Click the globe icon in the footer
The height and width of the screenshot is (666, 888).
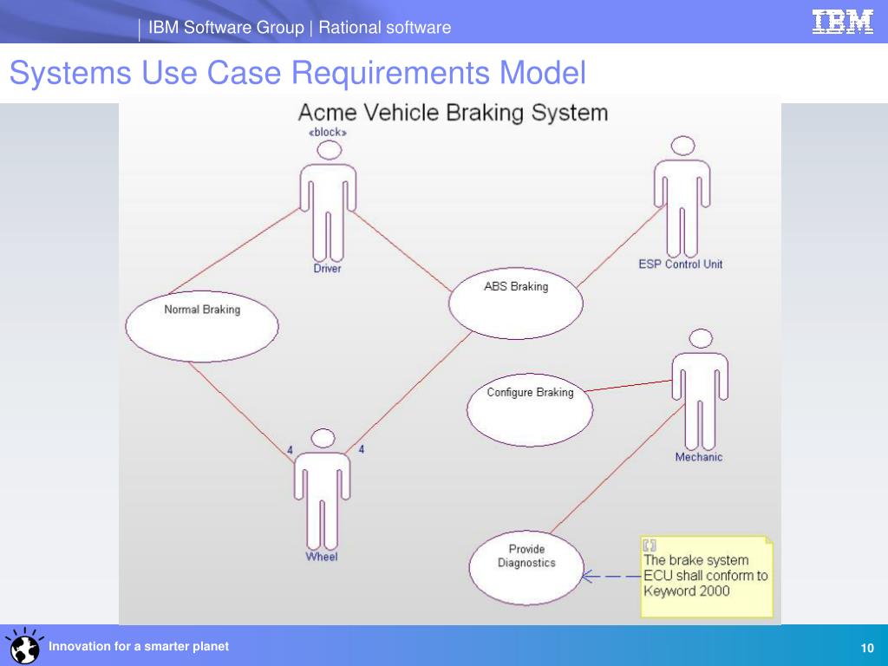(23, 646)
